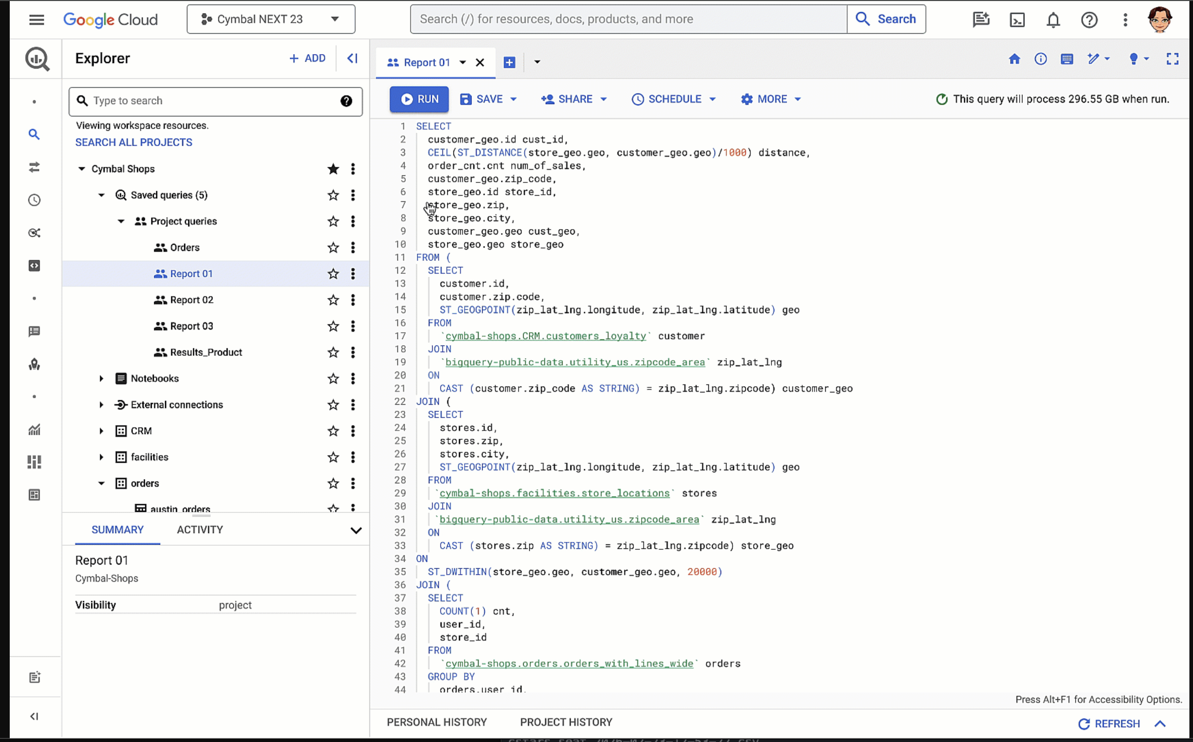
Task: Open Cloud Shell terminal icon
Action: [1017, 19]
